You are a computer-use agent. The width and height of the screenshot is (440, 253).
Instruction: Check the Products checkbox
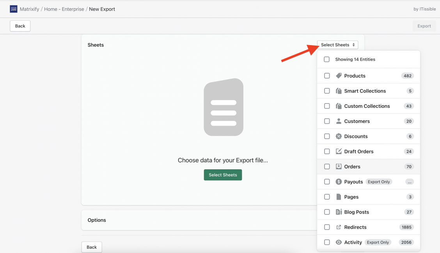point(327,76)
